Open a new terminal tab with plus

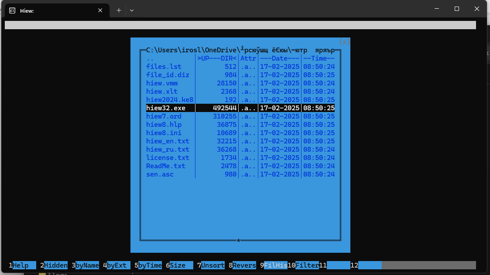click(x=119, y=10)
